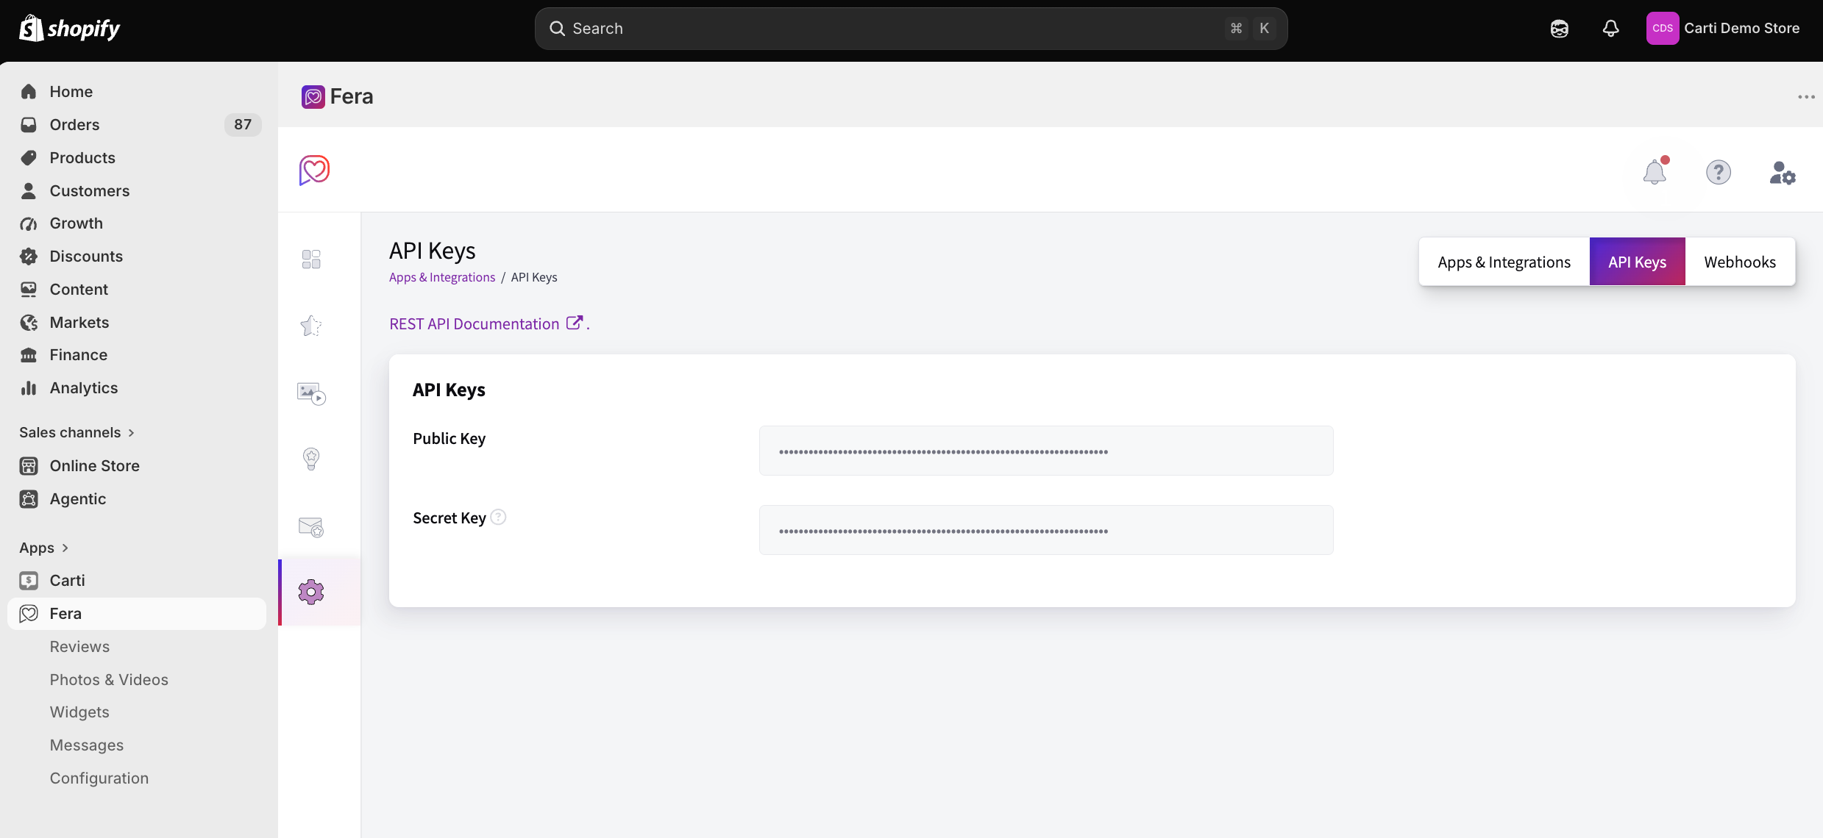Expand the Apps section chevron
This screenshot has width=1823, height=838.
65,548
